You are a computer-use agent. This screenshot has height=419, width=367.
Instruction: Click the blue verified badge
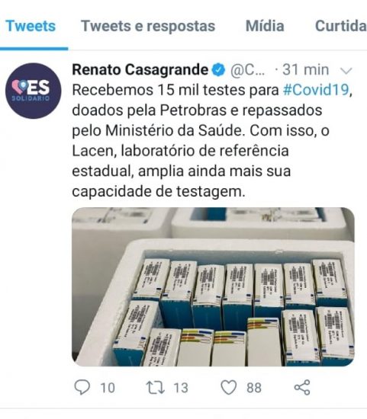point(219,70)
